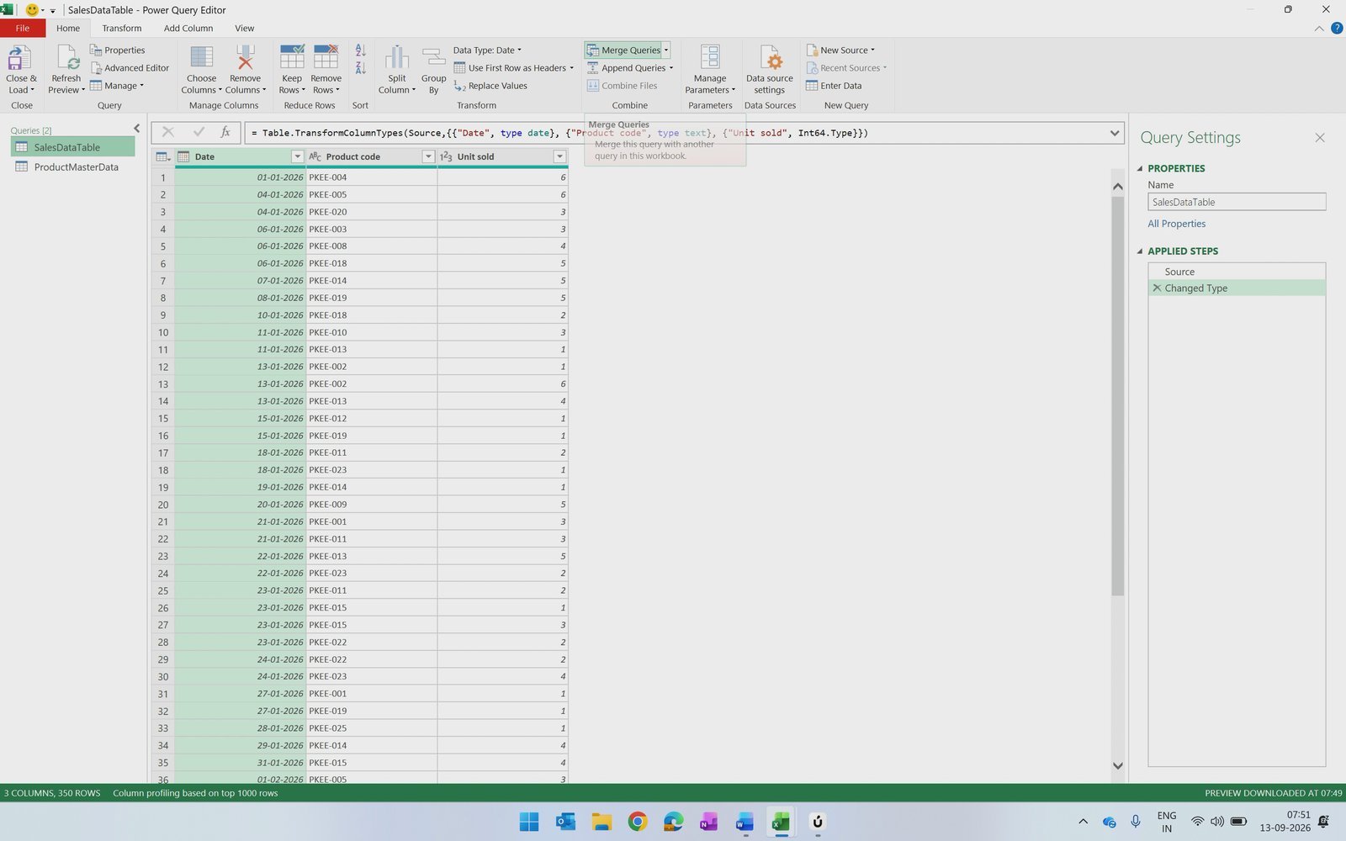This screenshot has width=1346, height=841.
Task: Collapse the PROPERTIES section
Action: click(x=1140, y=169)
